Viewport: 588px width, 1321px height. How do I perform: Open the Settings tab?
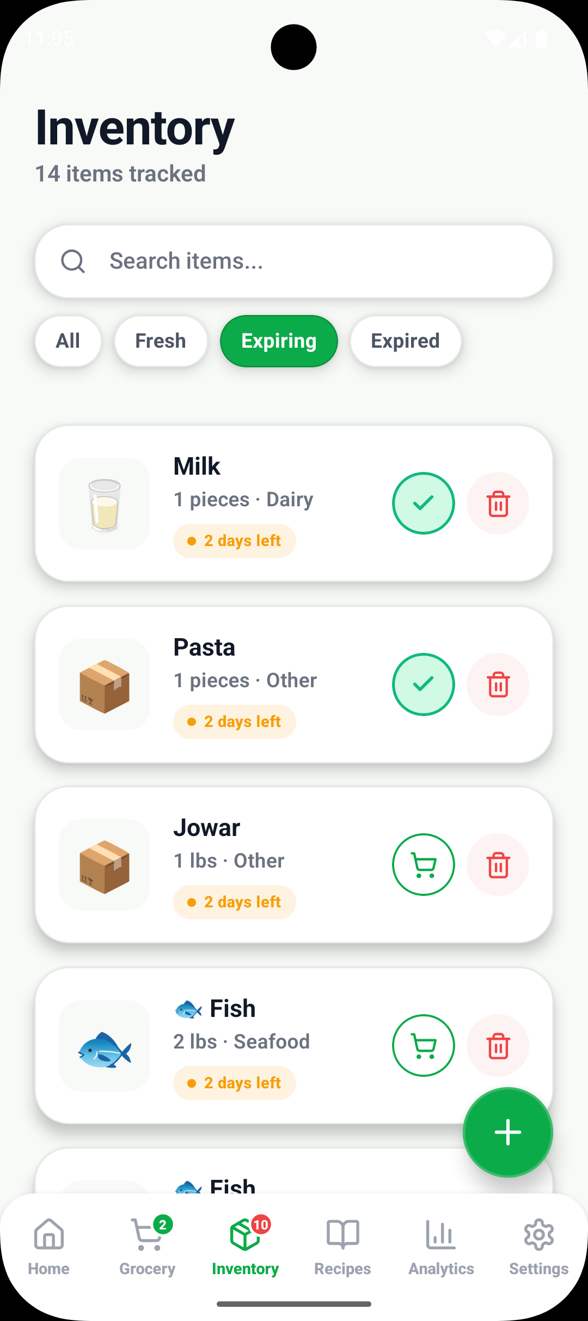pos(538,1245)
